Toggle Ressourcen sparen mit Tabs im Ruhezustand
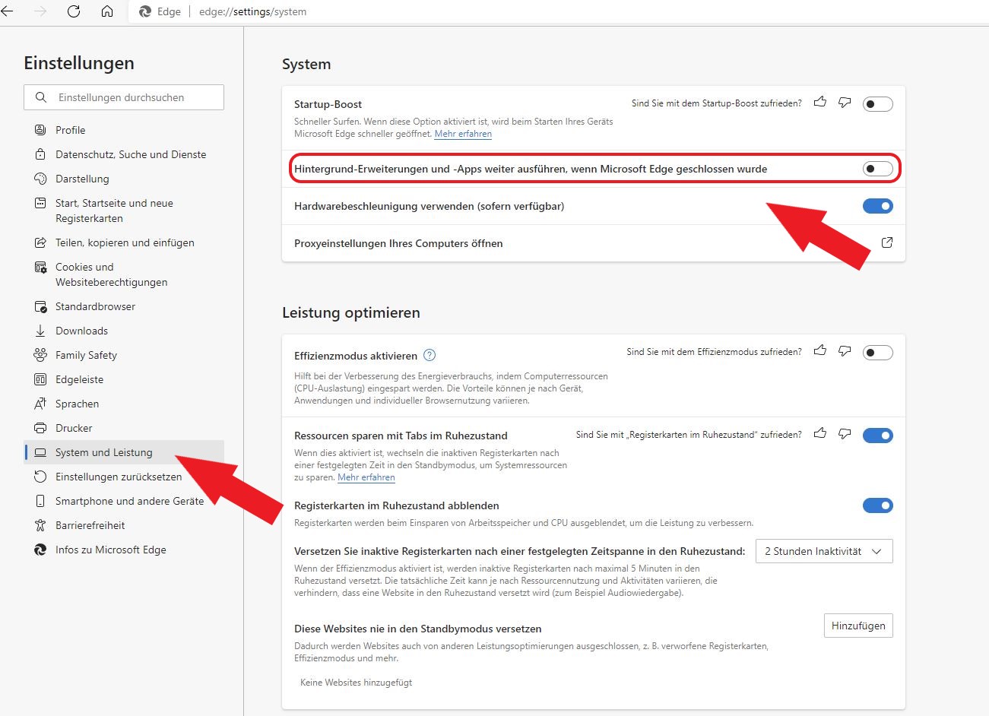This screenshot has width=989, height=716. 878,436
